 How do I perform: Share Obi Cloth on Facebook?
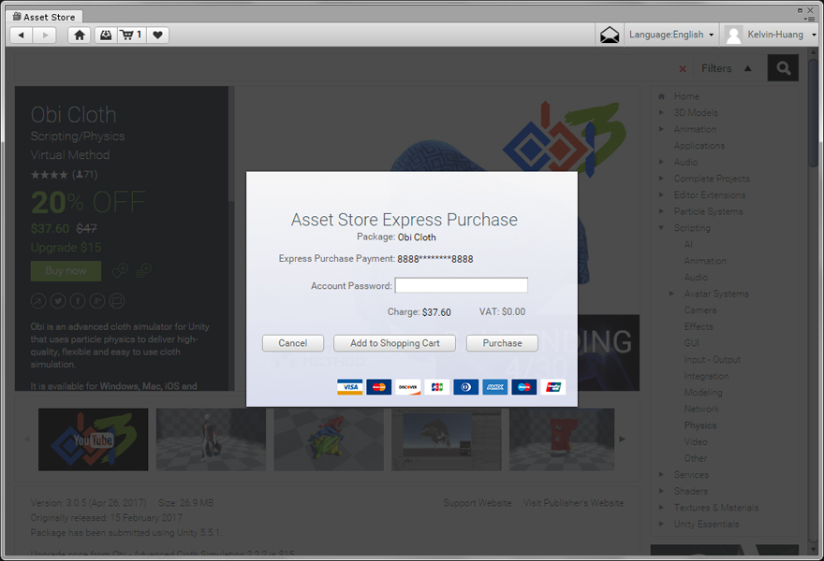78,301
